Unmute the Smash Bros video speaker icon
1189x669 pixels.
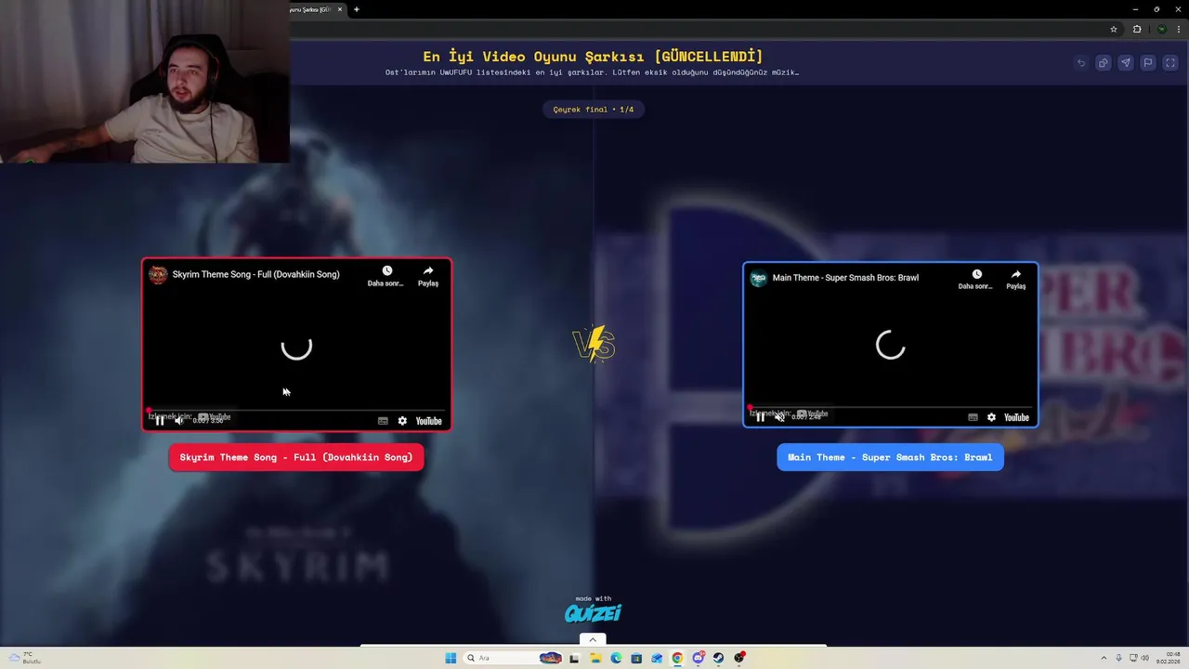tap(780, 417)
